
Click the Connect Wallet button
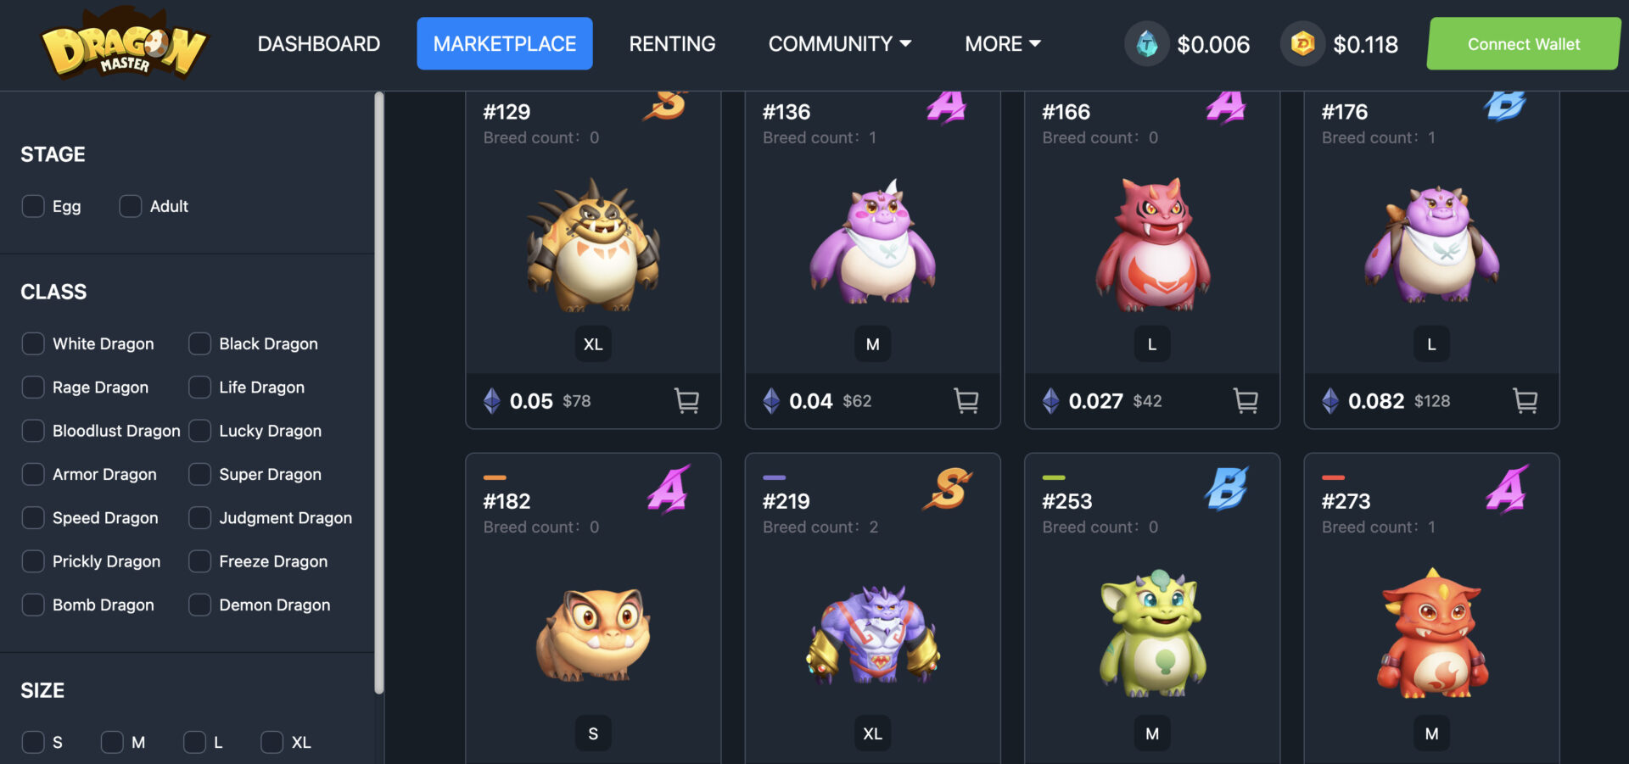[x=1524, y=43]
